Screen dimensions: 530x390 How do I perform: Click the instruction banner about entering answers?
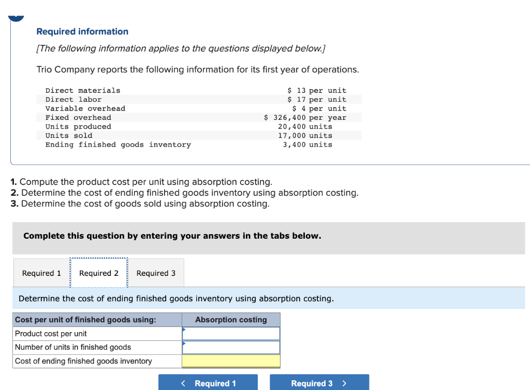(172, 236)
